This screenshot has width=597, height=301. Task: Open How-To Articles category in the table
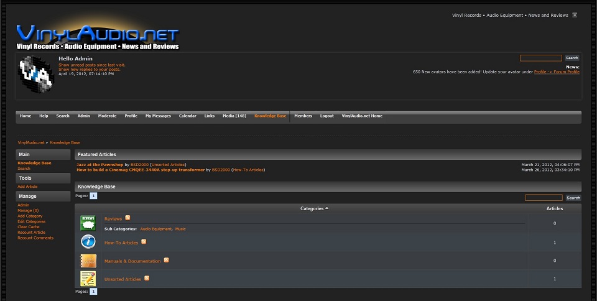[x=121, y=243]
